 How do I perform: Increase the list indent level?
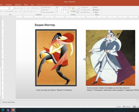[35, 8]
